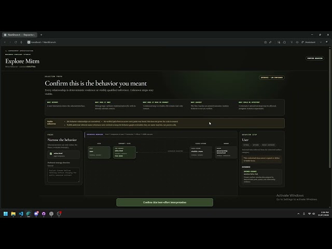Viewport: 332px width, 249px height.
Task: Expand the dropdown arrow beside Assistant
Action: coord(321,42)
